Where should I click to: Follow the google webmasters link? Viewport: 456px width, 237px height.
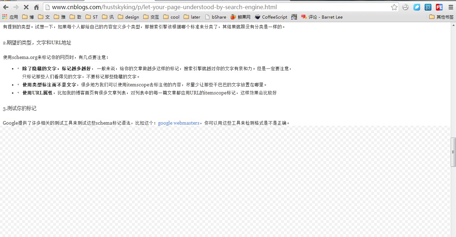(179, 123)
